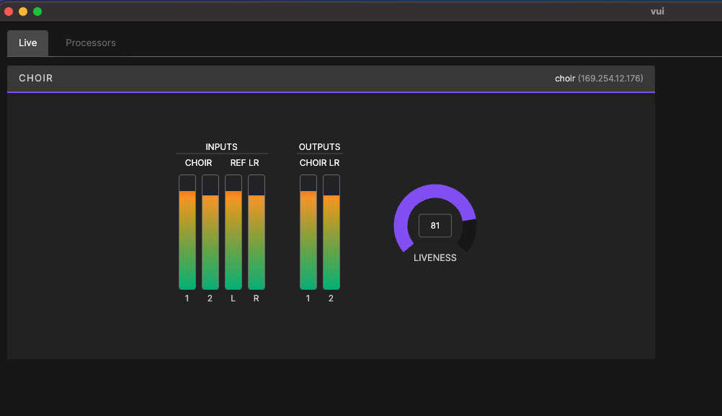This screenshot has width=722, height=416.
Task: Click the REF LR input group label
Action: [244, 163]
